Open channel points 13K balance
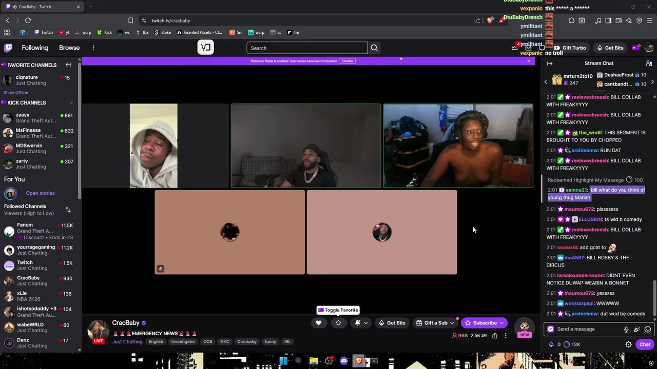The image size is (657, 369). [x=572, y=344]
